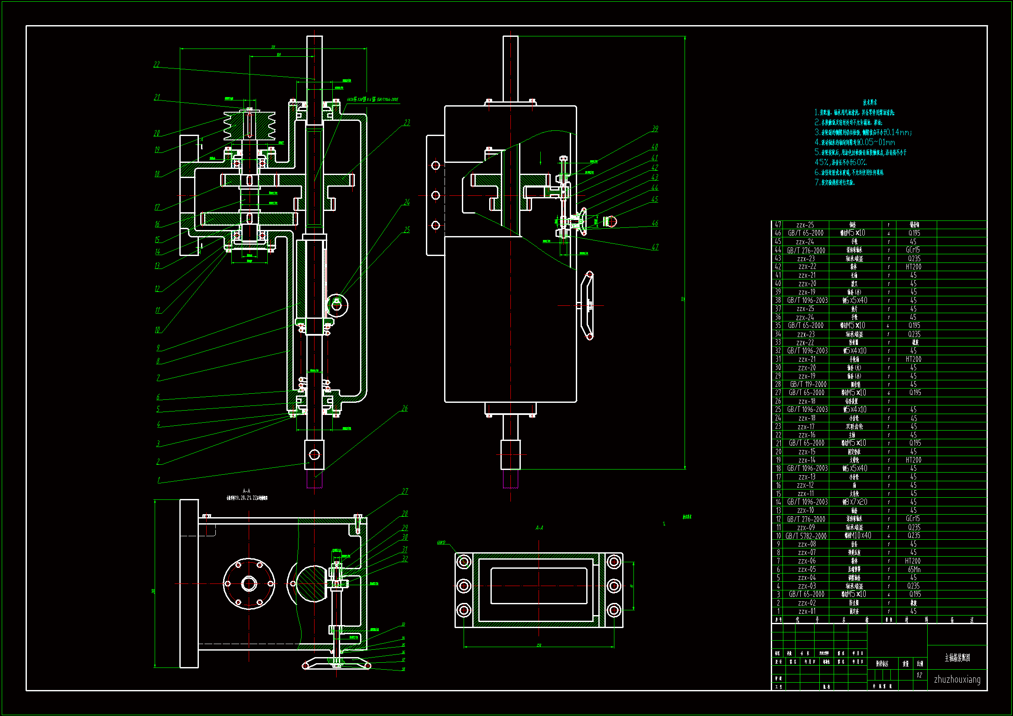Select the bolted flange circle in bottom-left view
Screen dimensions: 1013x716
click(249, 583)
